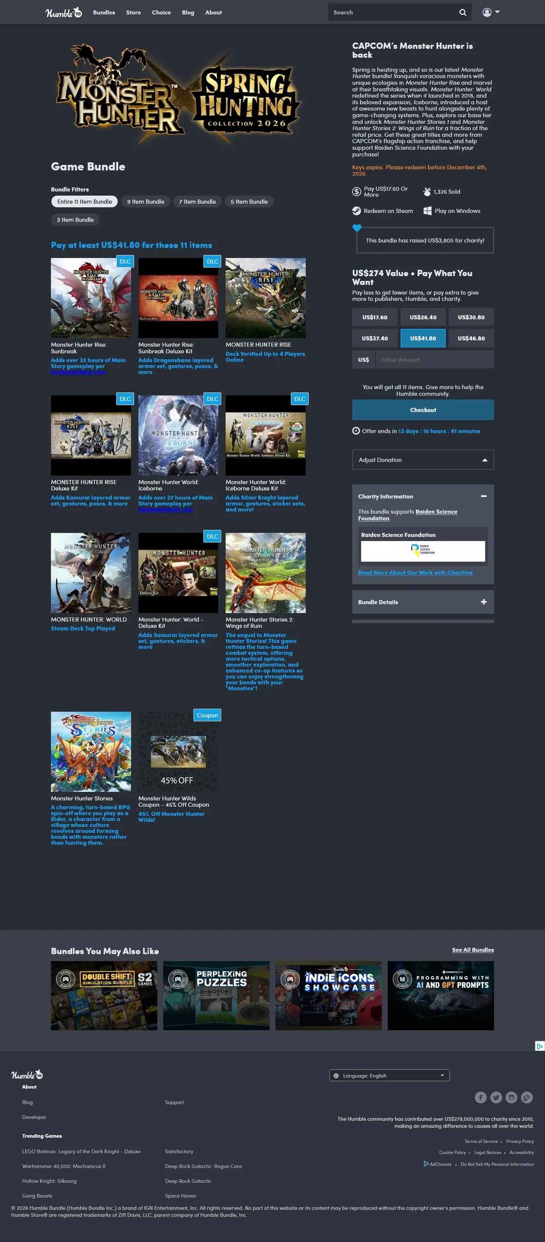Select the 7 Item Bundle filter
Image resolution: width=545 pixels, height=1242 pixels.
197,202
